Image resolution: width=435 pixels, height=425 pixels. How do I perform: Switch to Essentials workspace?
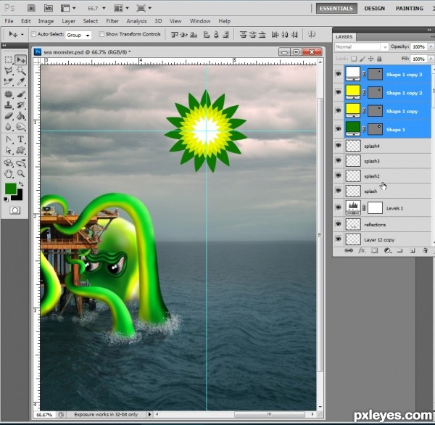click(336, 8)
